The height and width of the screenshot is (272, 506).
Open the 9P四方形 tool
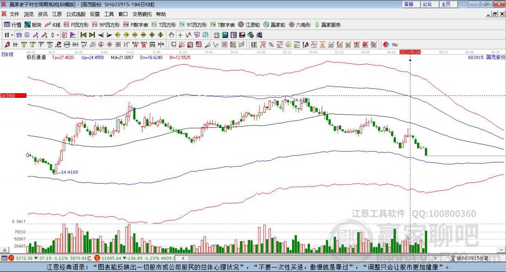click(x=106, y=25)
